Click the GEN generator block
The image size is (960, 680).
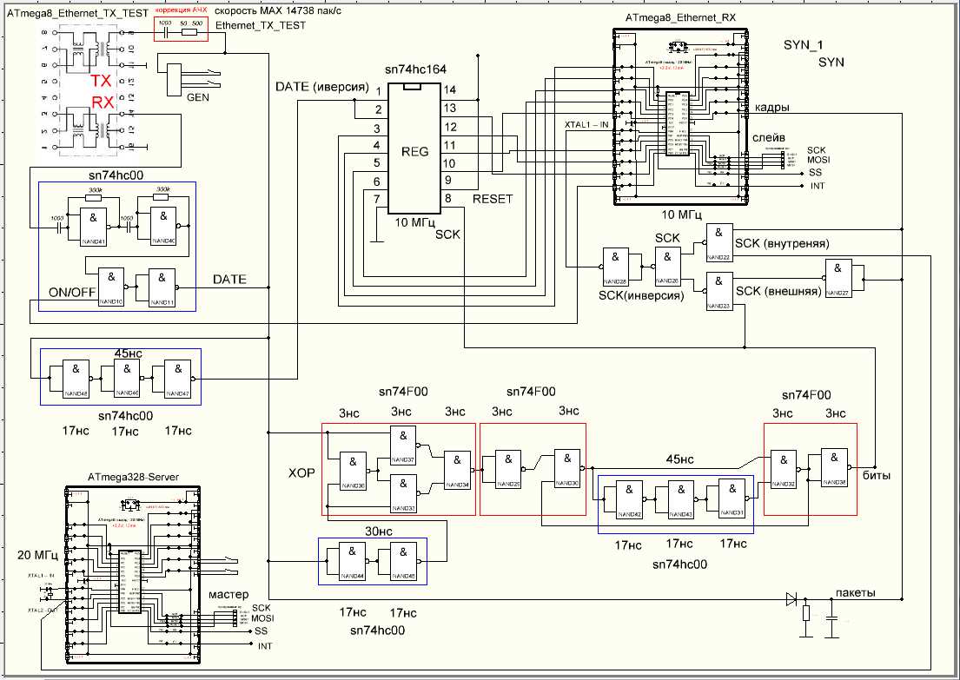pos(175,79)
